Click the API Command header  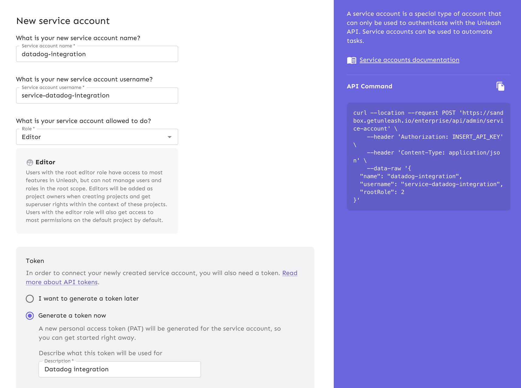coord(370,86)
